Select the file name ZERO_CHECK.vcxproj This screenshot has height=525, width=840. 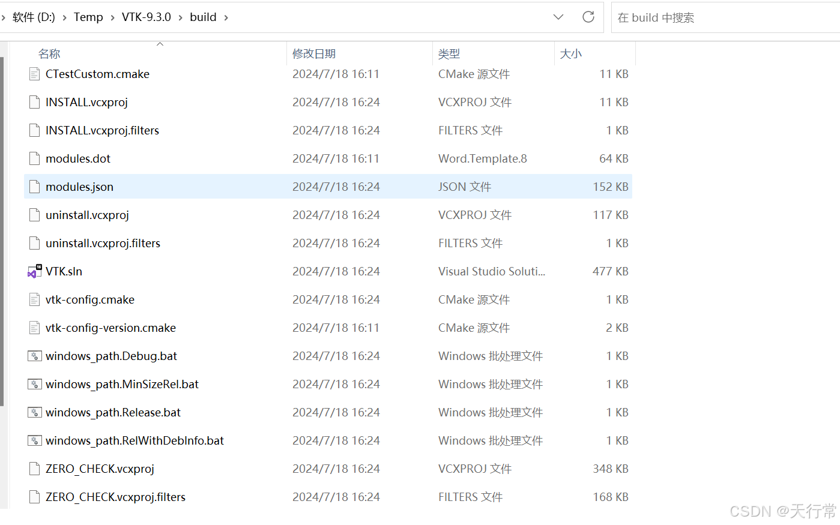point(100,469)
